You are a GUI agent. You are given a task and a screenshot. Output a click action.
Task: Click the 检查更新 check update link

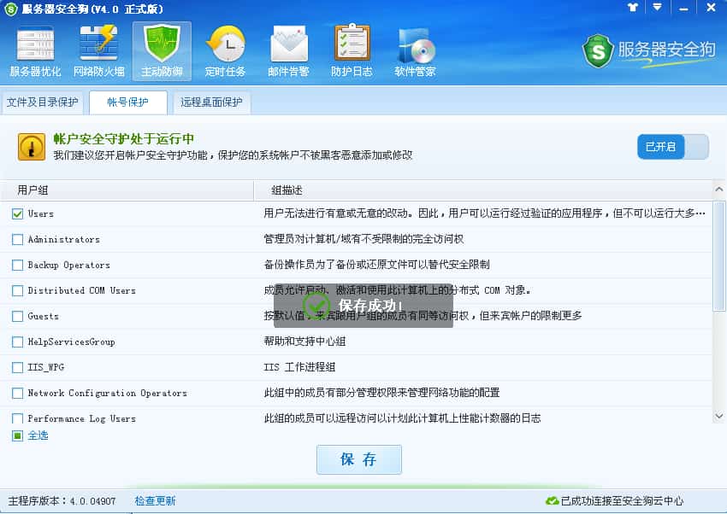point(155,500)
